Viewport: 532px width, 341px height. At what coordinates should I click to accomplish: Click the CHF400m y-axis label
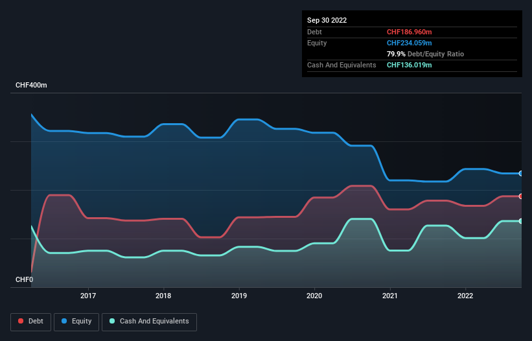(x=31, y=85)
